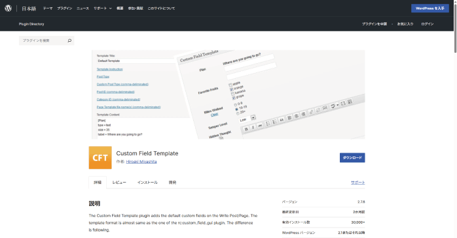Click the WordPress を入手 button
The height and width of the screenshot is (238, 457).
coord(430,8)
